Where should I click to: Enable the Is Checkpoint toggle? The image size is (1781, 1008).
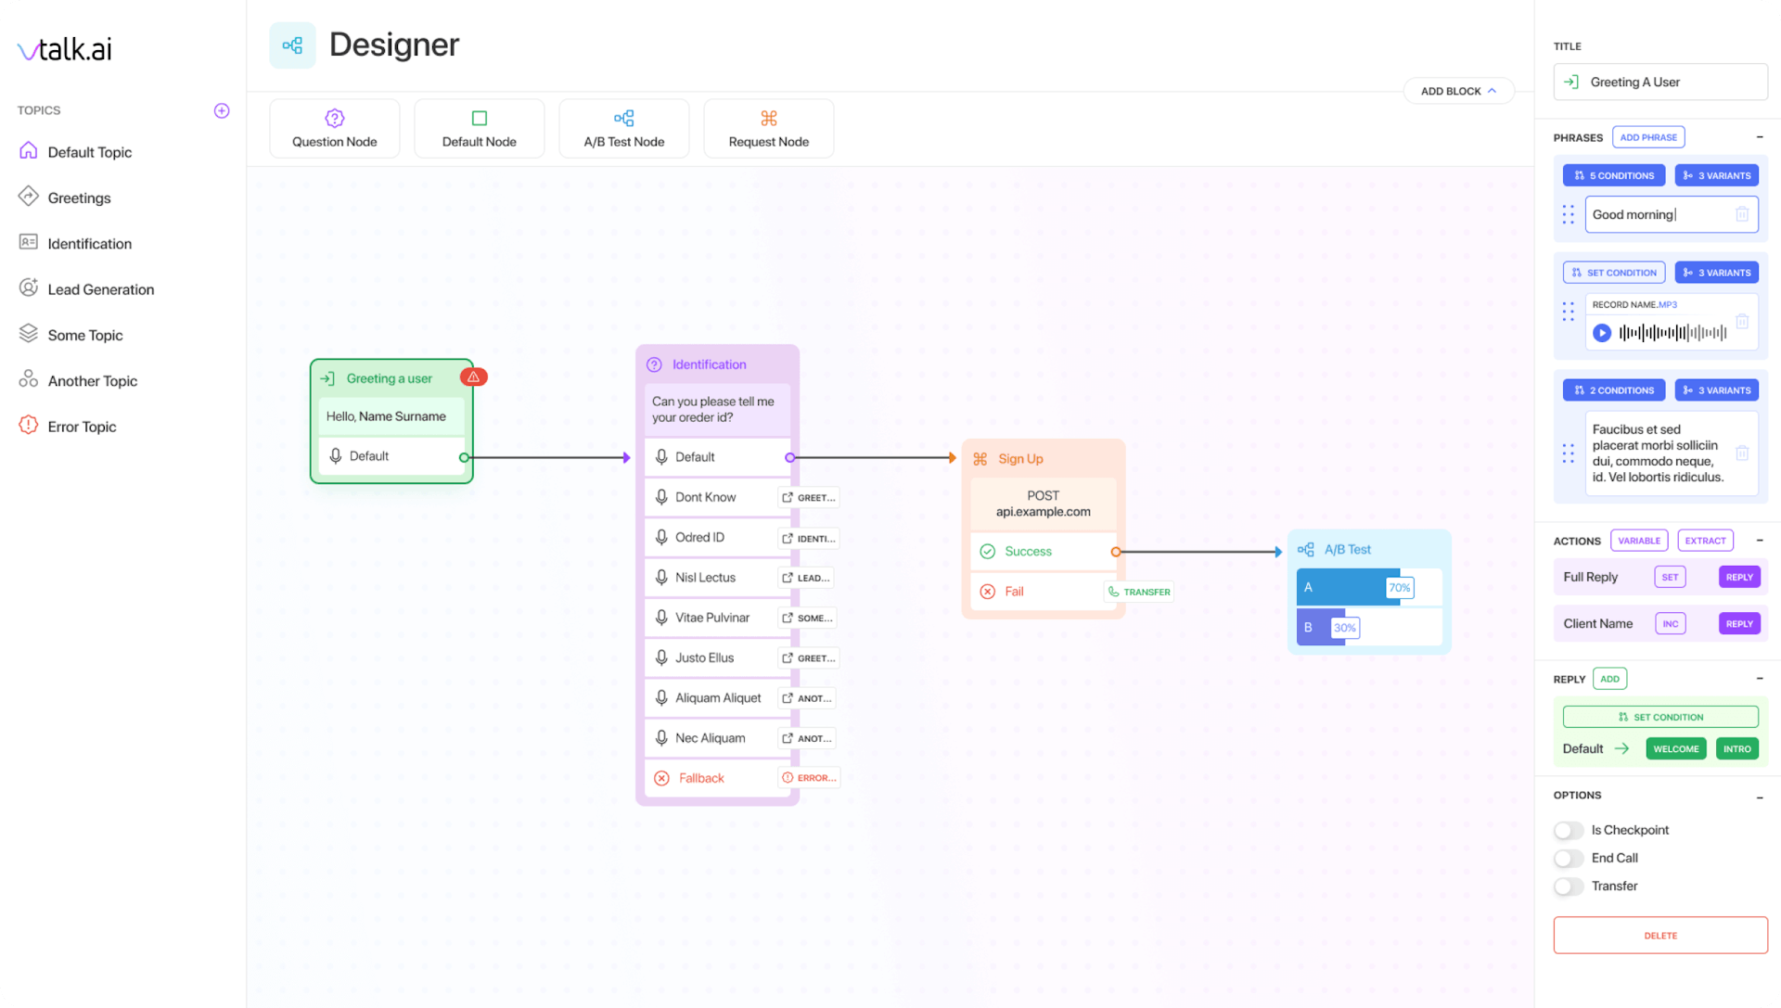1569,830
